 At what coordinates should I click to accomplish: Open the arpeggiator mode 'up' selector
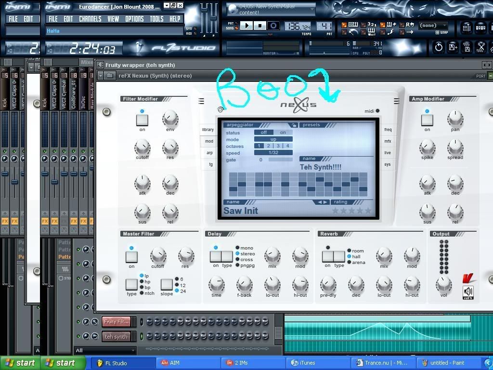273,139
